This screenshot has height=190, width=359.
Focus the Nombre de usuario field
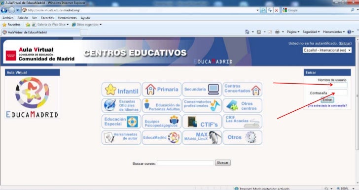tap(338, 85)
